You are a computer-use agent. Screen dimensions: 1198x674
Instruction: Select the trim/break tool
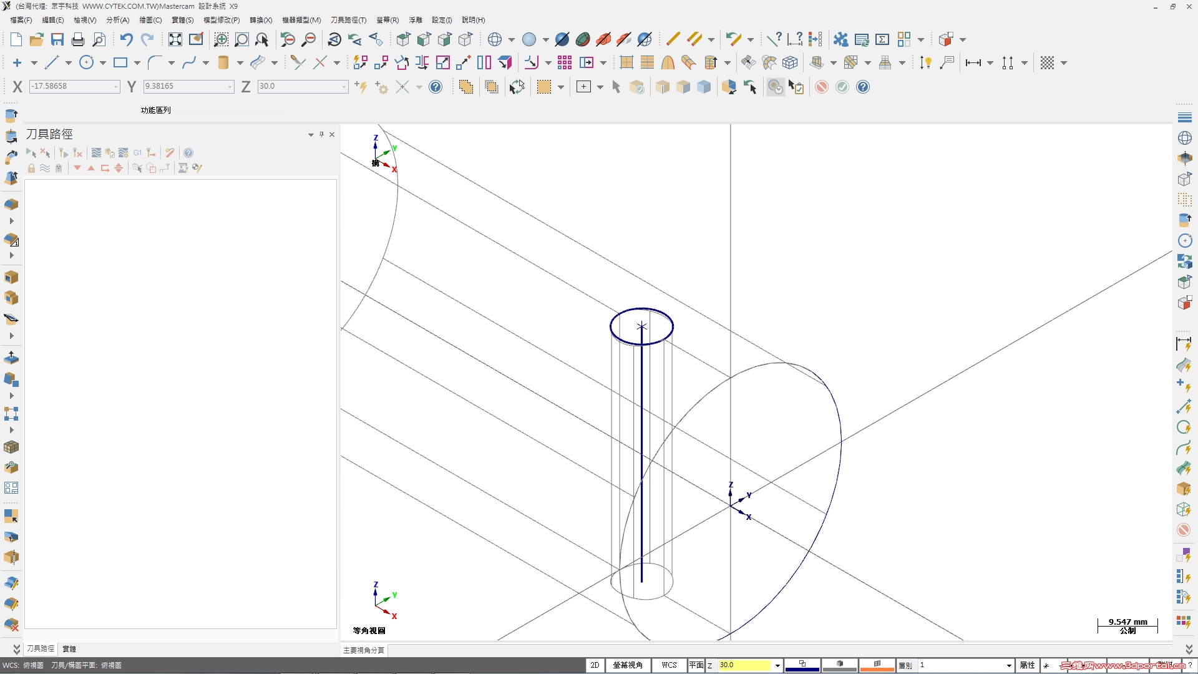[x=298, y=62]
